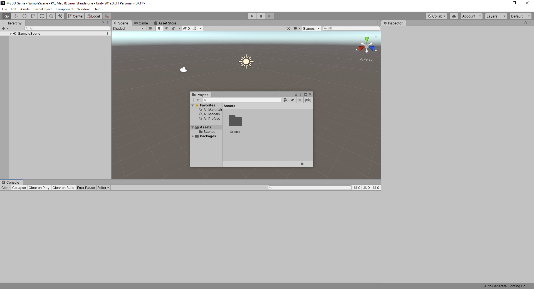Click the camera gizmo in the Scene view
Viewport: 534px width, 289px height.
[x=184, y=69]
